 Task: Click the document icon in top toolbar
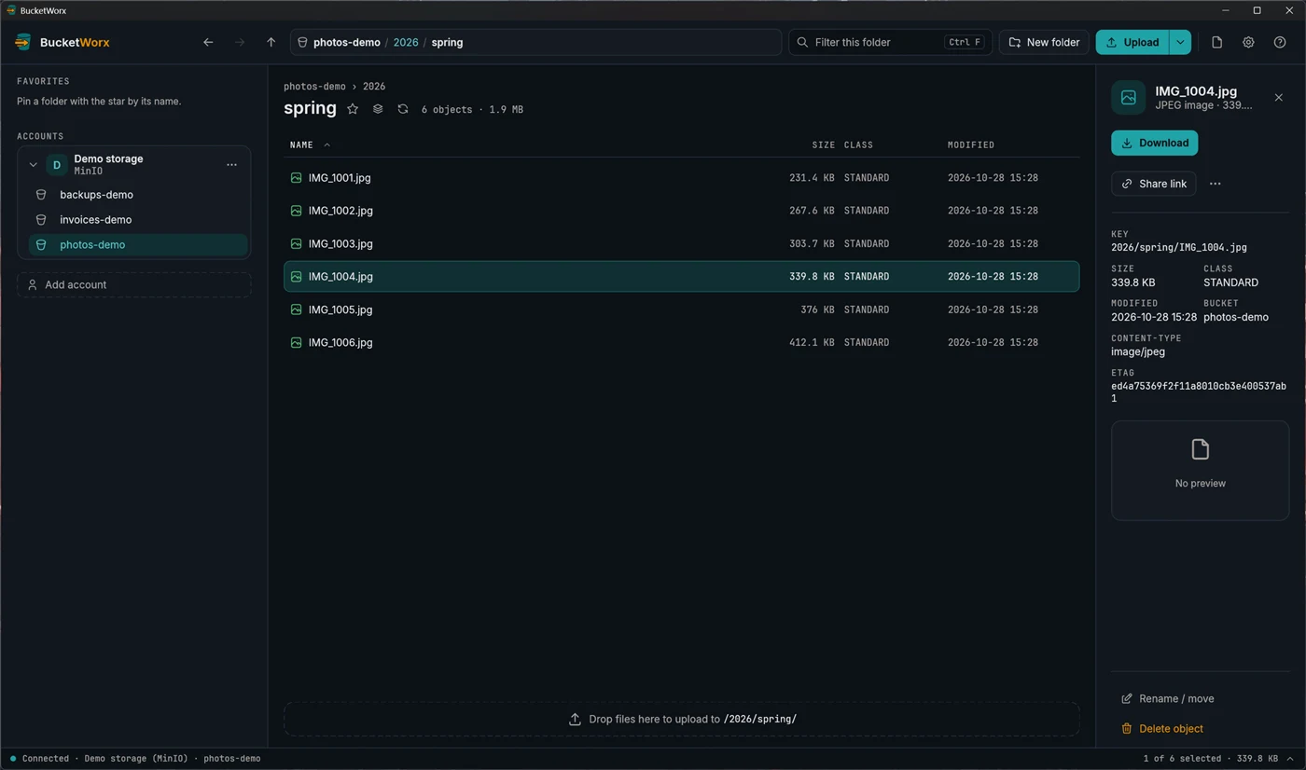pos(1216,42)
